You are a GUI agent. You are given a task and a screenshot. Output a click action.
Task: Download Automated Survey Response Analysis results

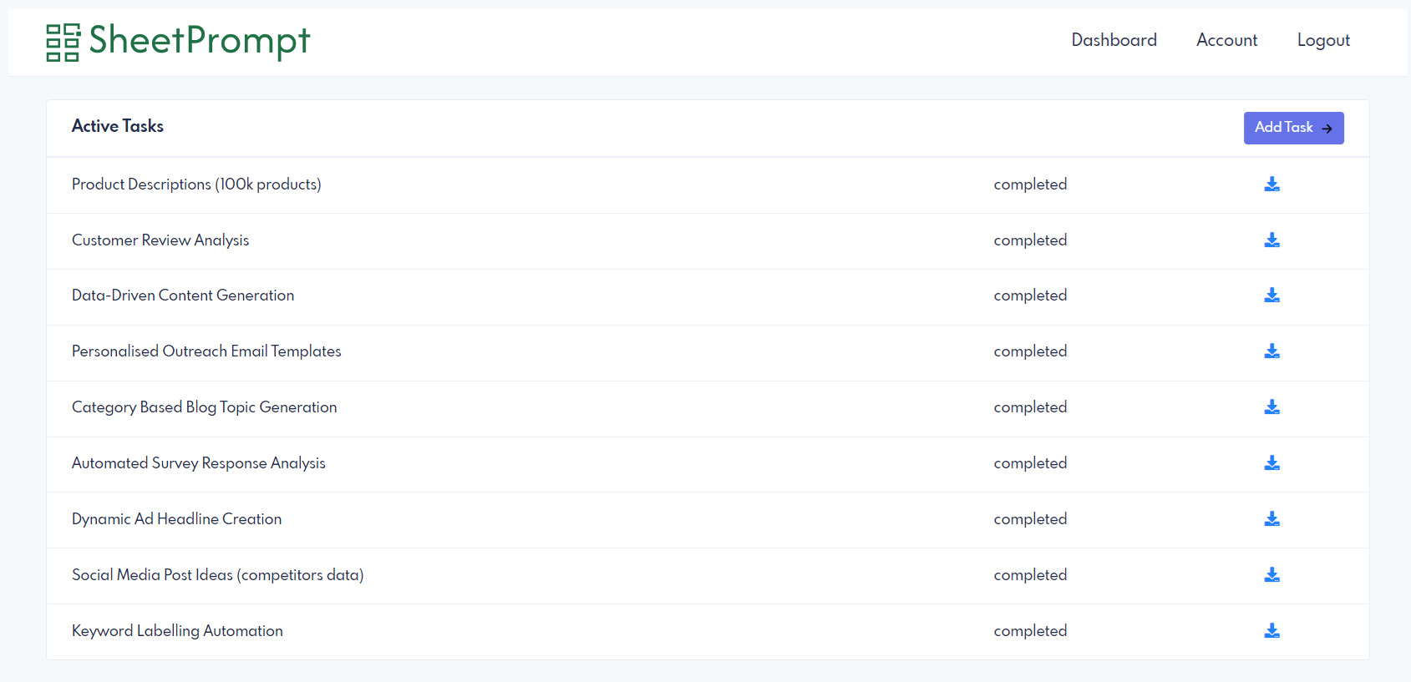point(1271,463)
